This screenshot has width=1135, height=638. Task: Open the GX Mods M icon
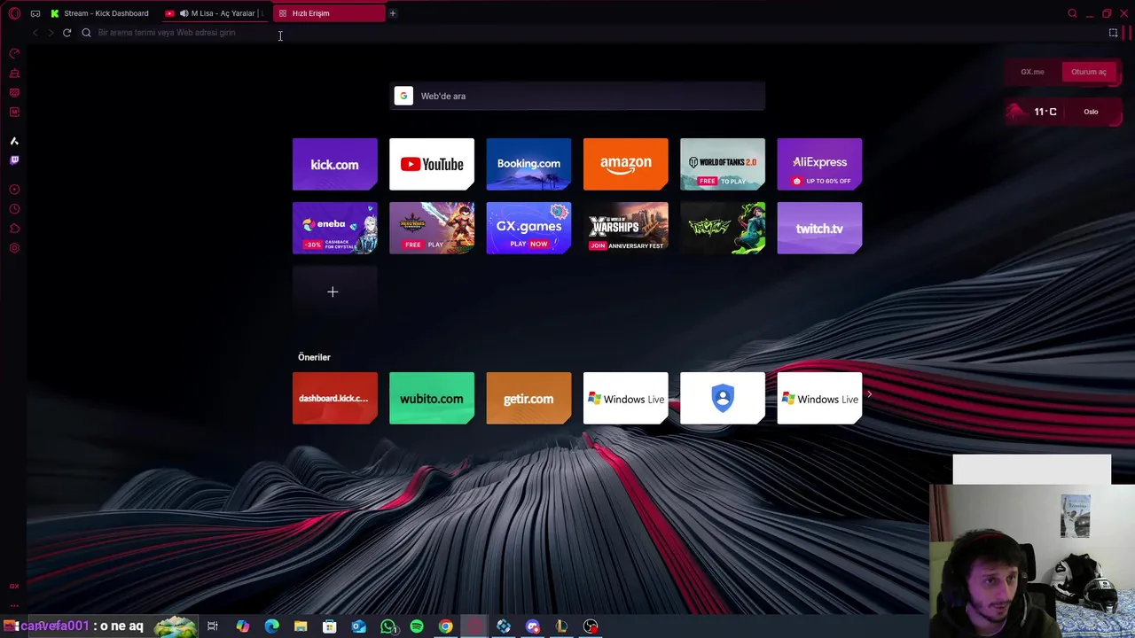[x=14, y=113]
